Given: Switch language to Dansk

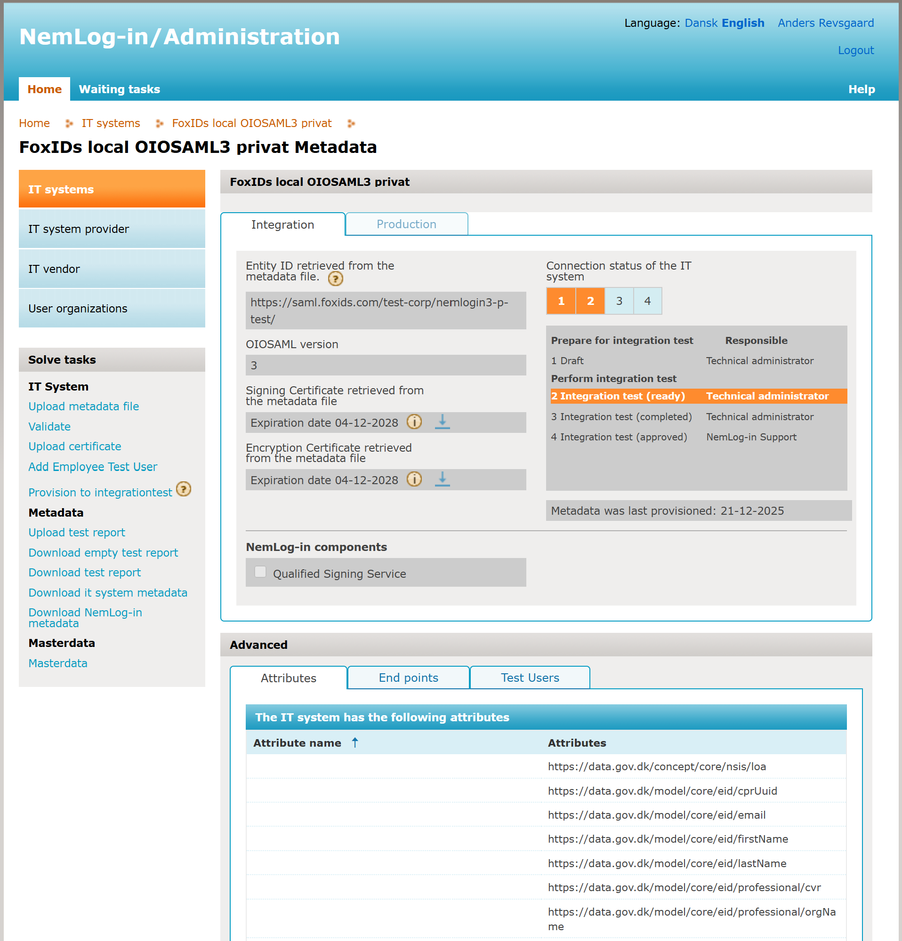Looking at the screenshot, I should pyautogui.click(x=701, y=23).
